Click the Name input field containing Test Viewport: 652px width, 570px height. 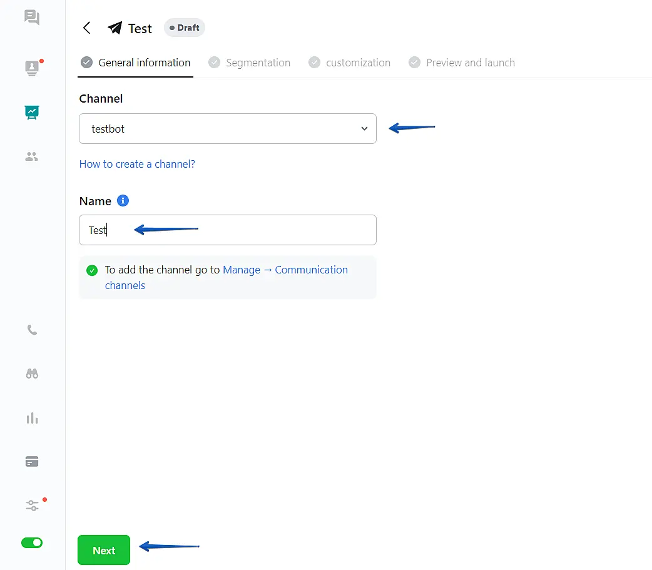pyautogui.click(x=228, y=230)
